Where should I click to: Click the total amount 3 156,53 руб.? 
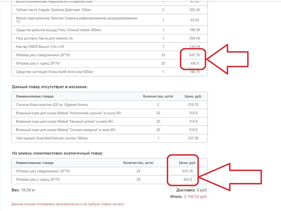click(x=195, y=197)
